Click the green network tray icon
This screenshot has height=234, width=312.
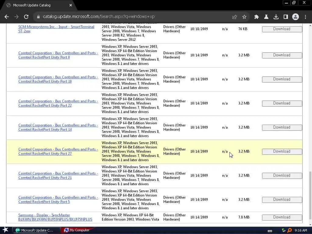tap(284, 230)
